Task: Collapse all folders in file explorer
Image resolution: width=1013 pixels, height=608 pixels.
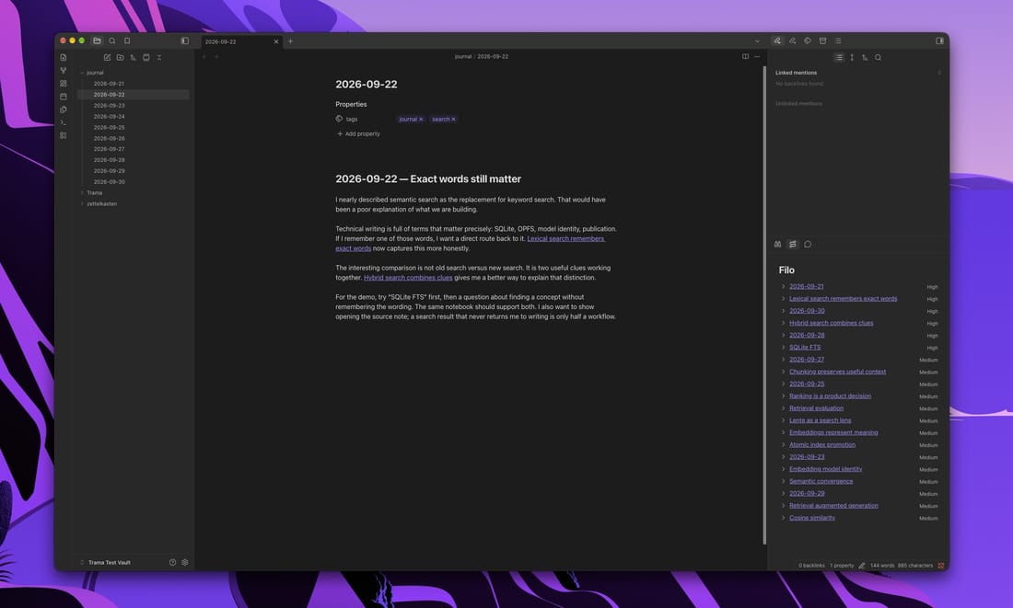Action: tap(159, 57)
